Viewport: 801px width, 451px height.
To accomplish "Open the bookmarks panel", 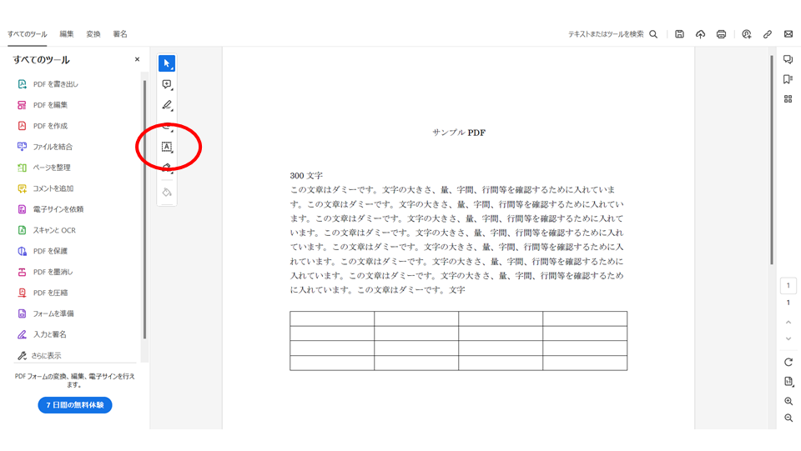I will coord(788,79).
